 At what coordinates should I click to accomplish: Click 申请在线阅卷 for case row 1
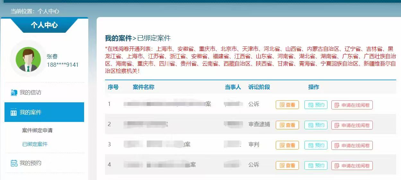click(352, 105)
